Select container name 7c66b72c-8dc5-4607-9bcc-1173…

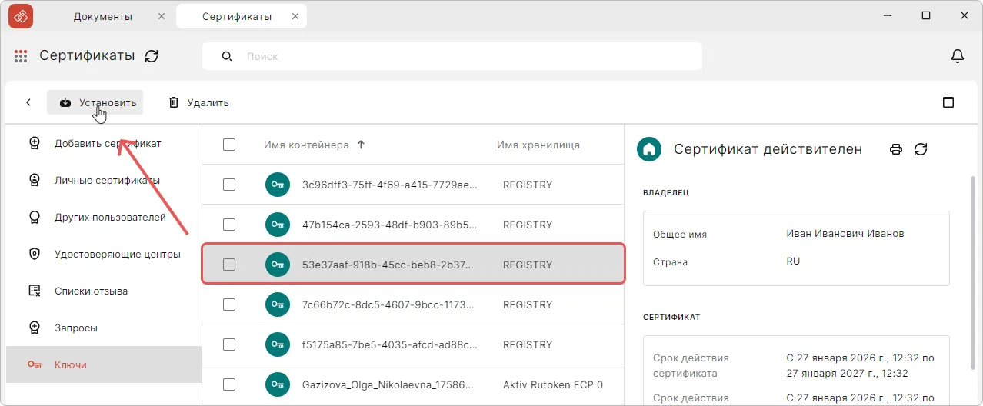click(390, 304)
